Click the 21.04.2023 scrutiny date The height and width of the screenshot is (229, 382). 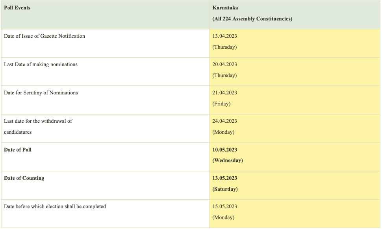pos(224,93)
